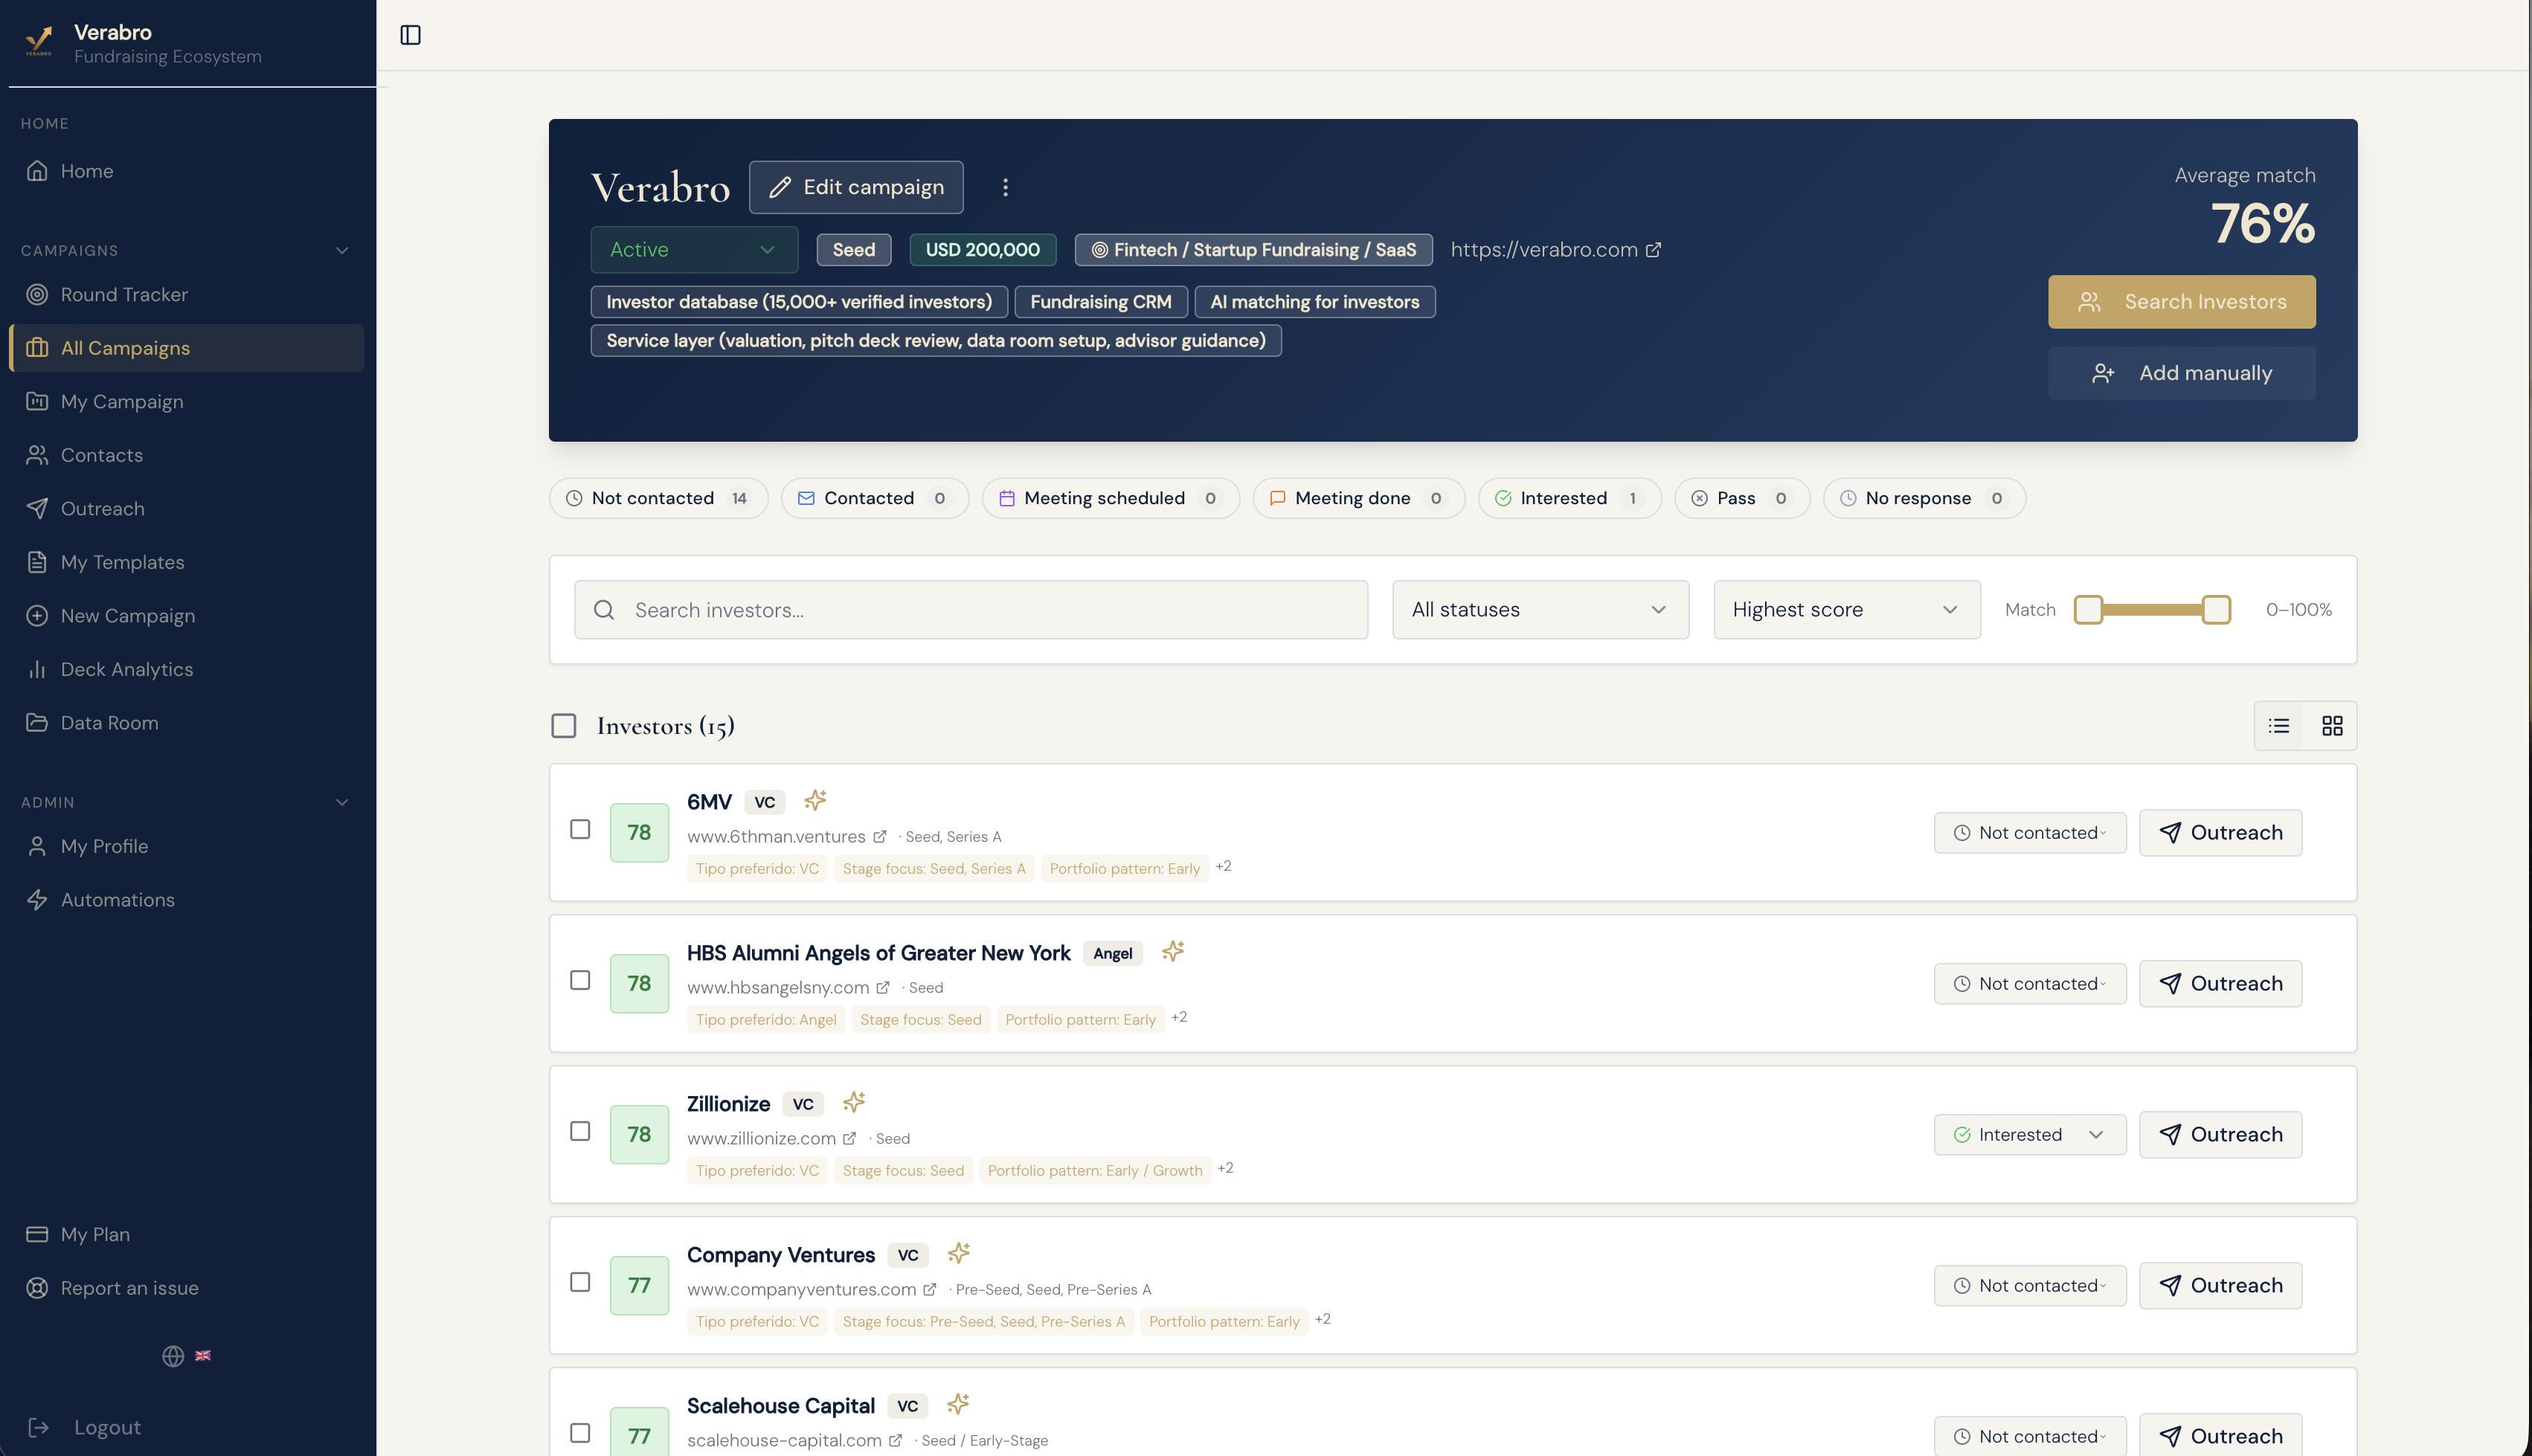Click Add manually button
This screenshot has width=2532, height=1456.
click(x=2181, y=373)
